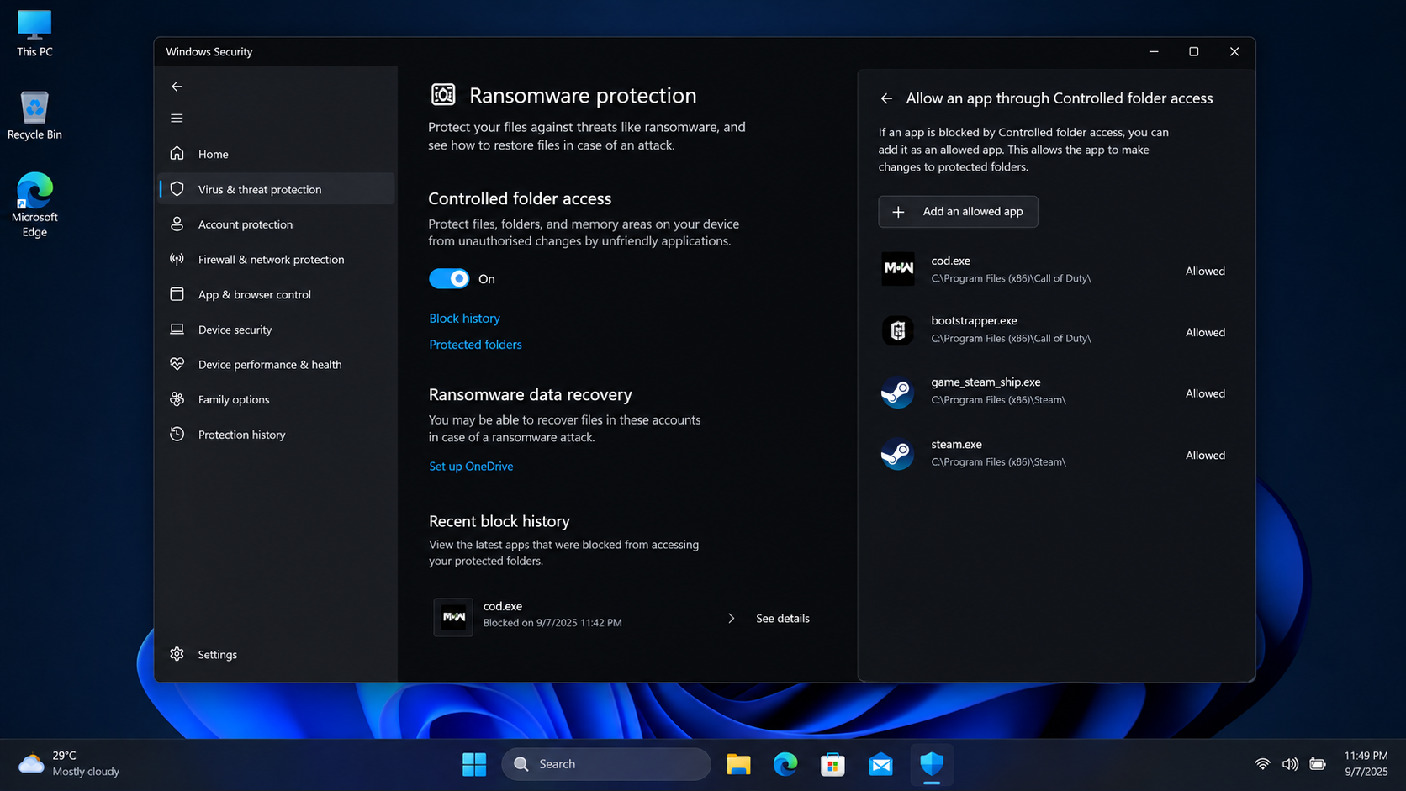Open the Protected folders link

click(x=475, y=345)
